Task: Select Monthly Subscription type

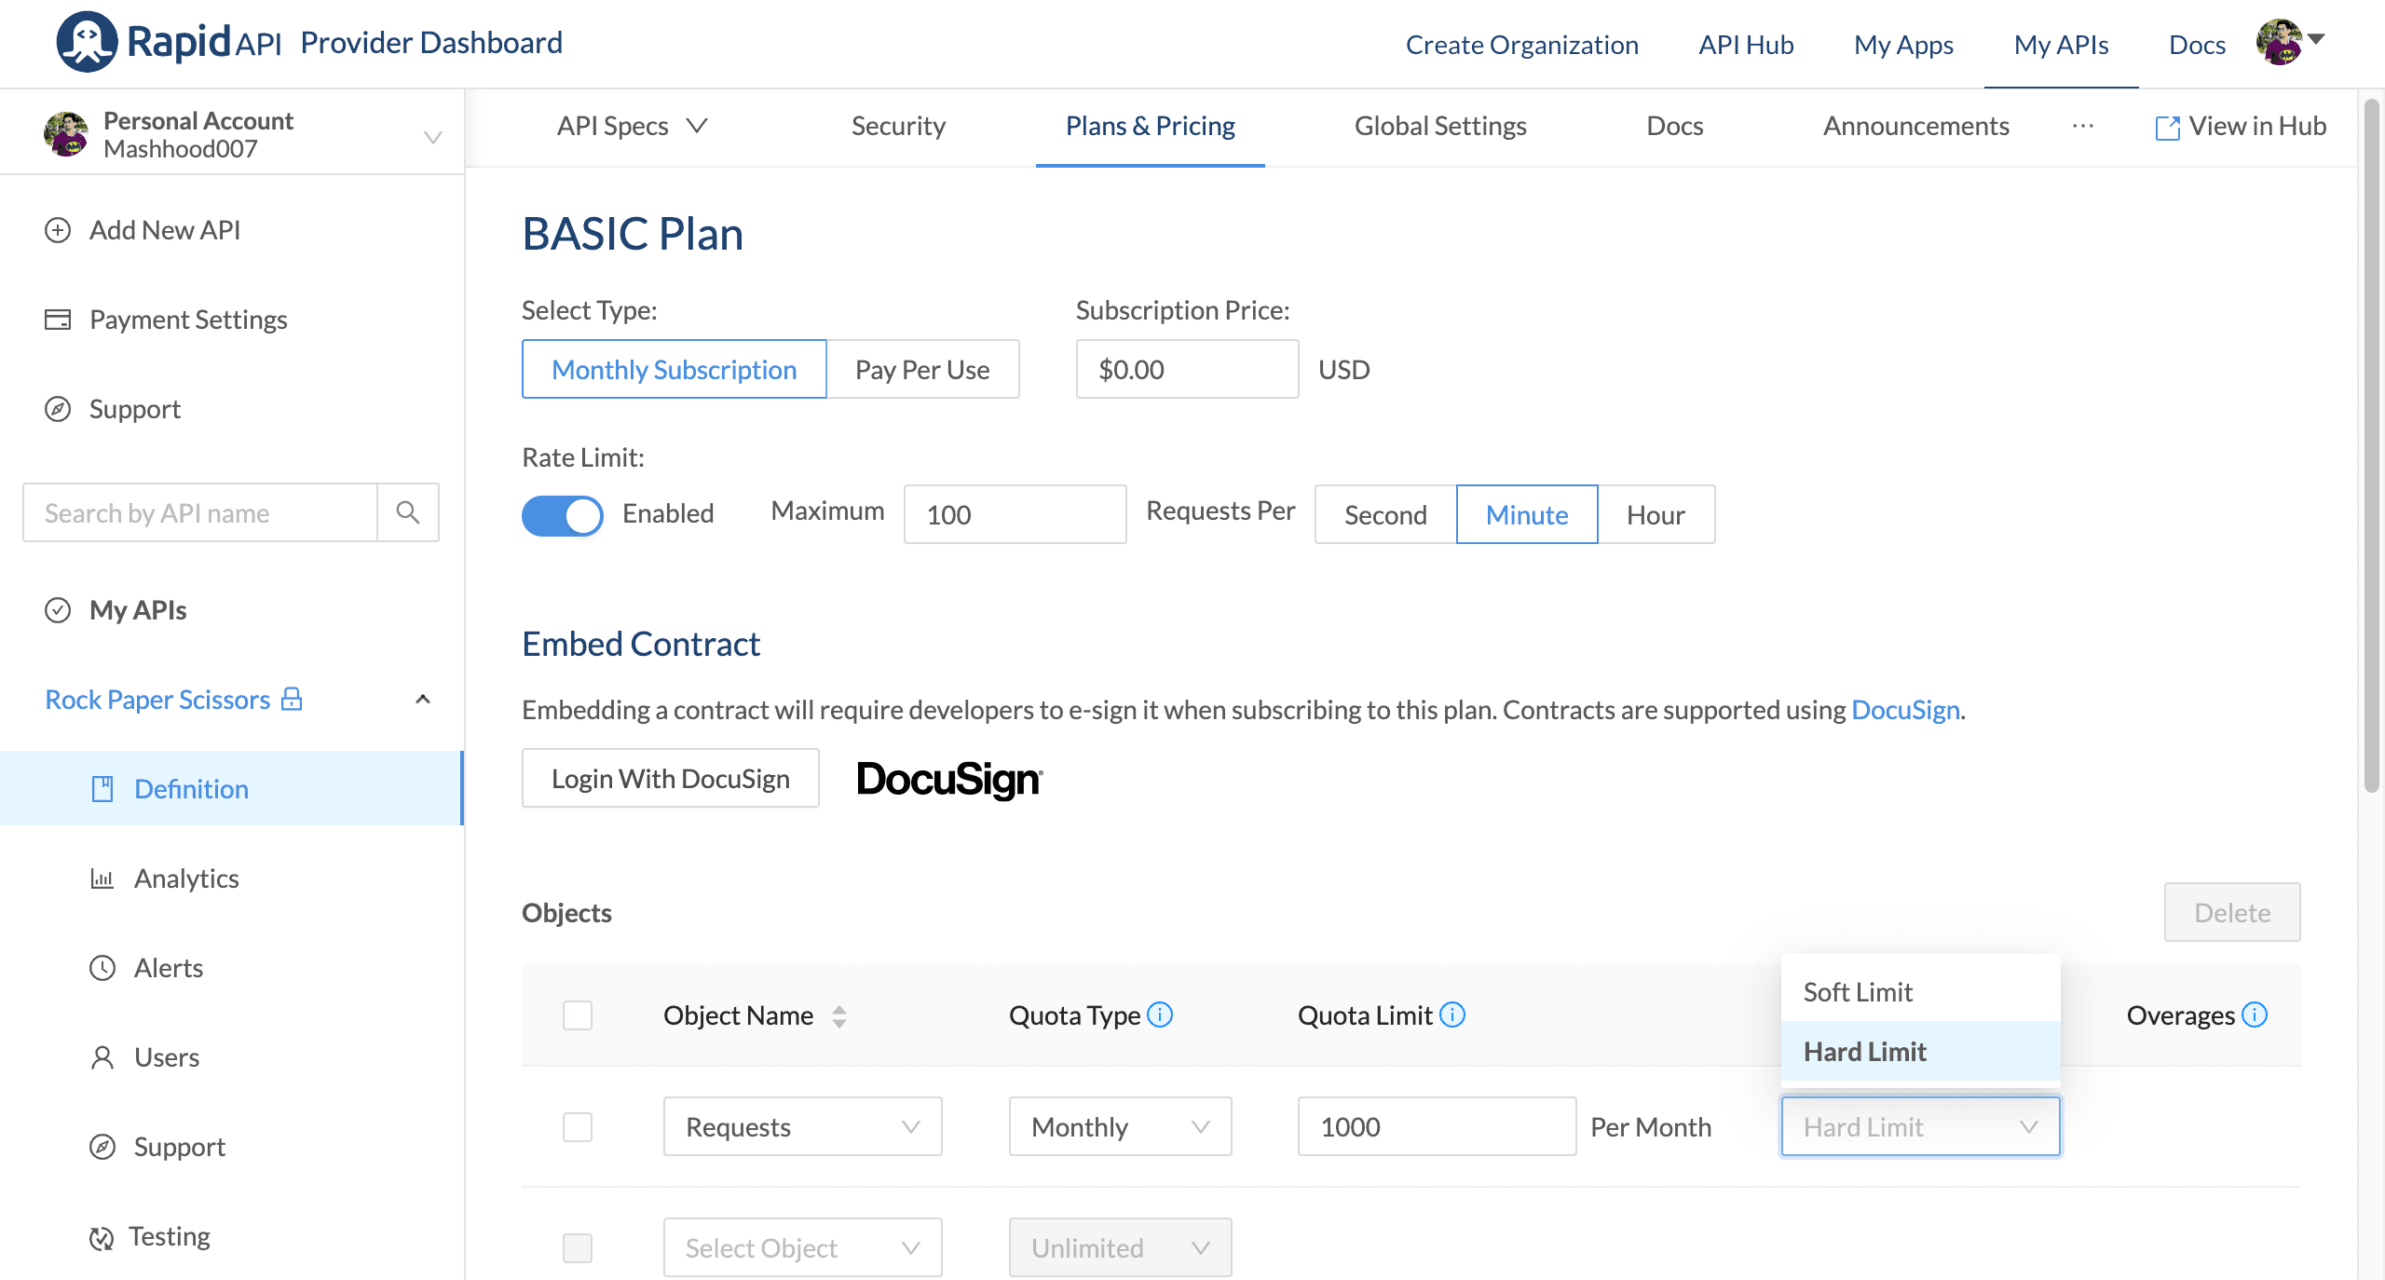Action: [674, 369]
